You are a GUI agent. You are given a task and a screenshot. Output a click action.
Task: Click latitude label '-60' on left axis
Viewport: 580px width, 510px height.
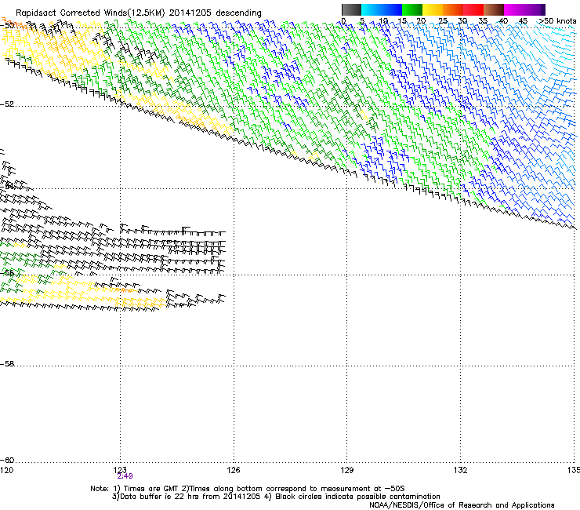7,460
